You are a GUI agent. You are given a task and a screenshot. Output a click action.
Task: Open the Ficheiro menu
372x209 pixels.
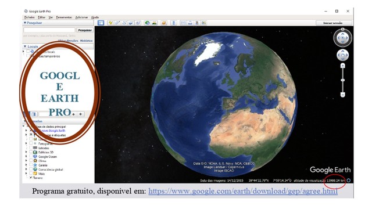point(30,17)
